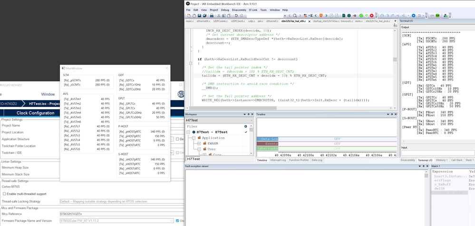
Task: Click blue Break (stop execution) icon
Action: (x=414, y=15)
